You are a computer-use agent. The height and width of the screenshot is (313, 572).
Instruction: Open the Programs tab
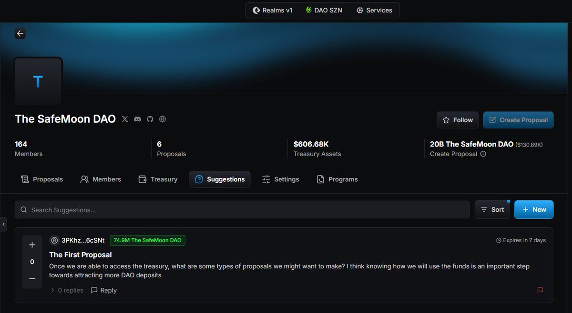pyautogui.click(x=337, y=179)
